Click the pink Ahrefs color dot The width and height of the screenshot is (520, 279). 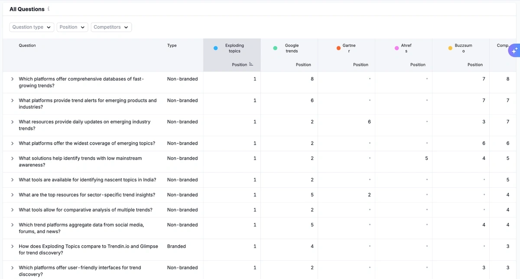pos(396,48)
